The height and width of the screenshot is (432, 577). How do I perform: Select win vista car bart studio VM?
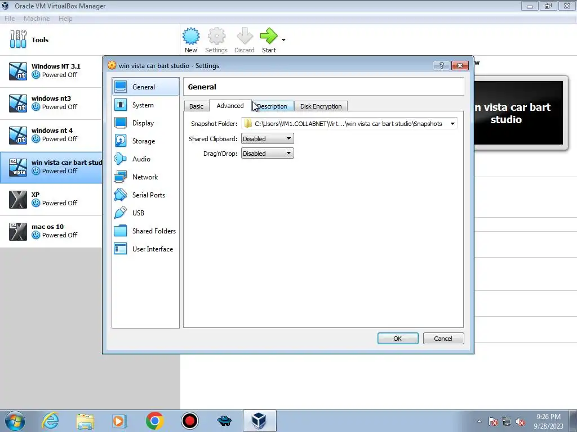[x=51, y=167]
